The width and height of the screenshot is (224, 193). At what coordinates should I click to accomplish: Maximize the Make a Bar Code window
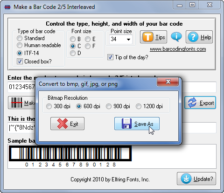coord(192,5)
